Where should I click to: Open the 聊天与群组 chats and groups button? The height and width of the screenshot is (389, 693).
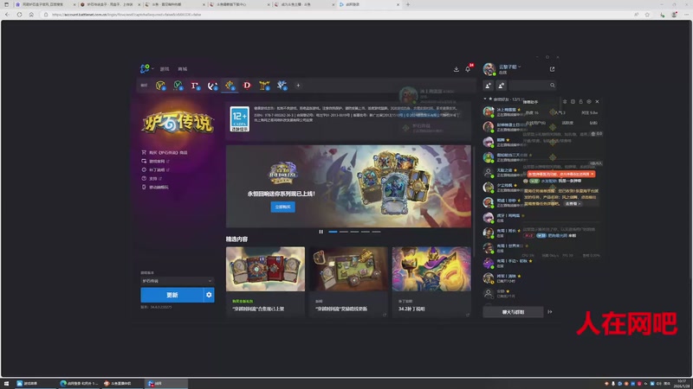513,312
